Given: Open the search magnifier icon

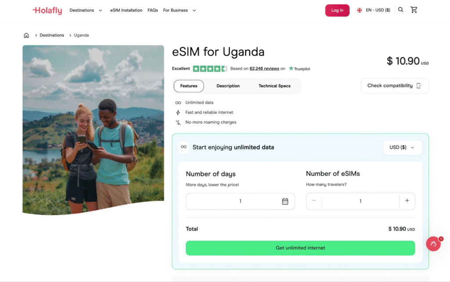Looking at the screenshot, I should [401, 10].
